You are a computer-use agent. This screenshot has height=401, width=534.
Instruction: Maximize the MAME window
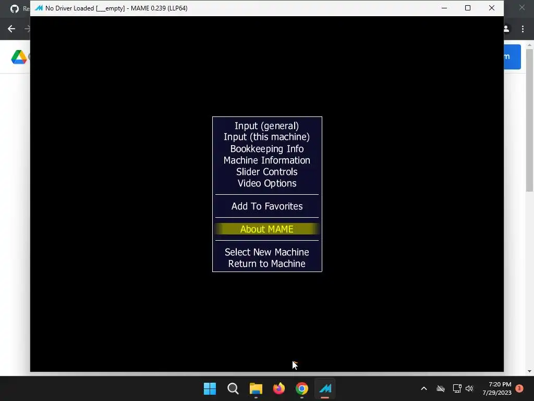468,8
